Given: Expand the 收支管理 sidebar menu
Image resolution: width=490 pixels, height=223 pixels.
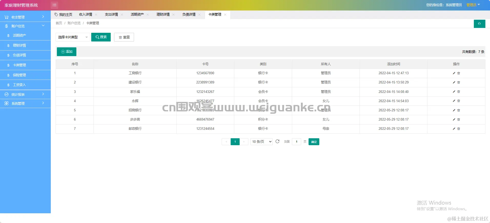Looking at the screenshot, I should [25, 17].
